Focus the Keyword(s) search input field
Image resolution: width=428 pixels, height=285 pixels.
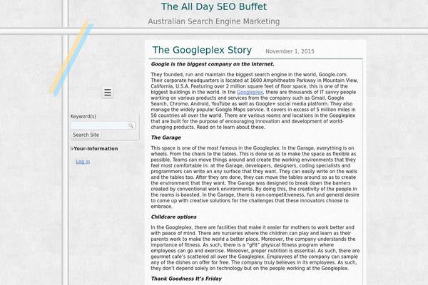(x=103, y=125)
